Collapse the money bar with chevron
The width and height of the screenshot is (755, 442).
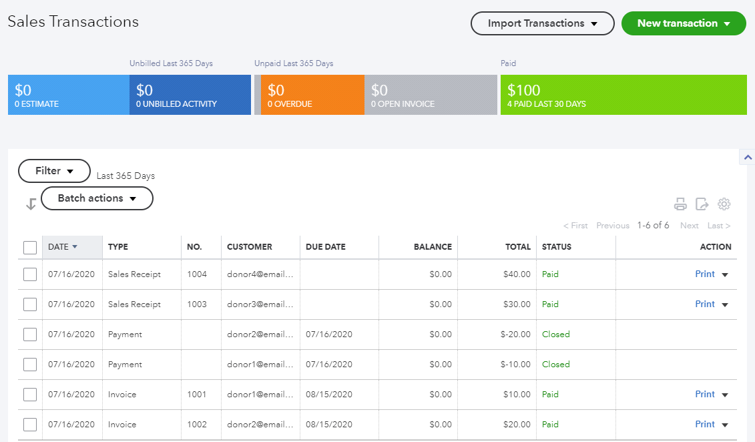pos(747,158)
